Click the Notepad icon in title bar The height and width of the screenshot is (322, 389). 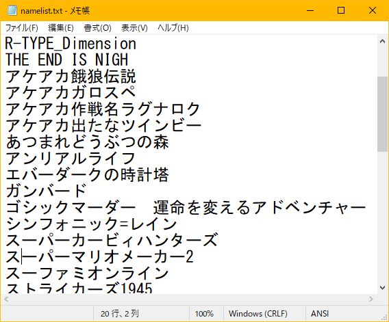click(12, 10)
